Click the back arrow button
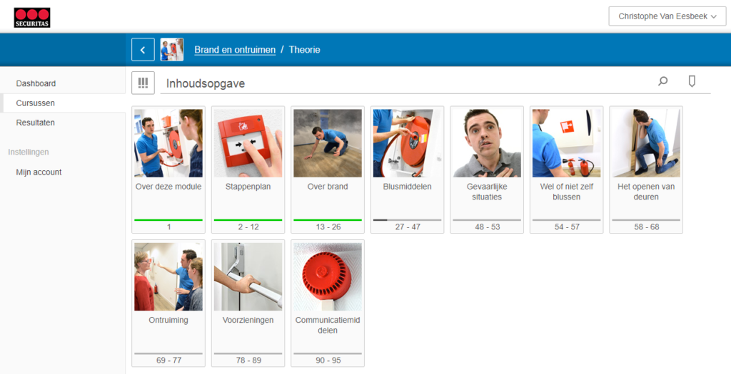 point(143,50)
